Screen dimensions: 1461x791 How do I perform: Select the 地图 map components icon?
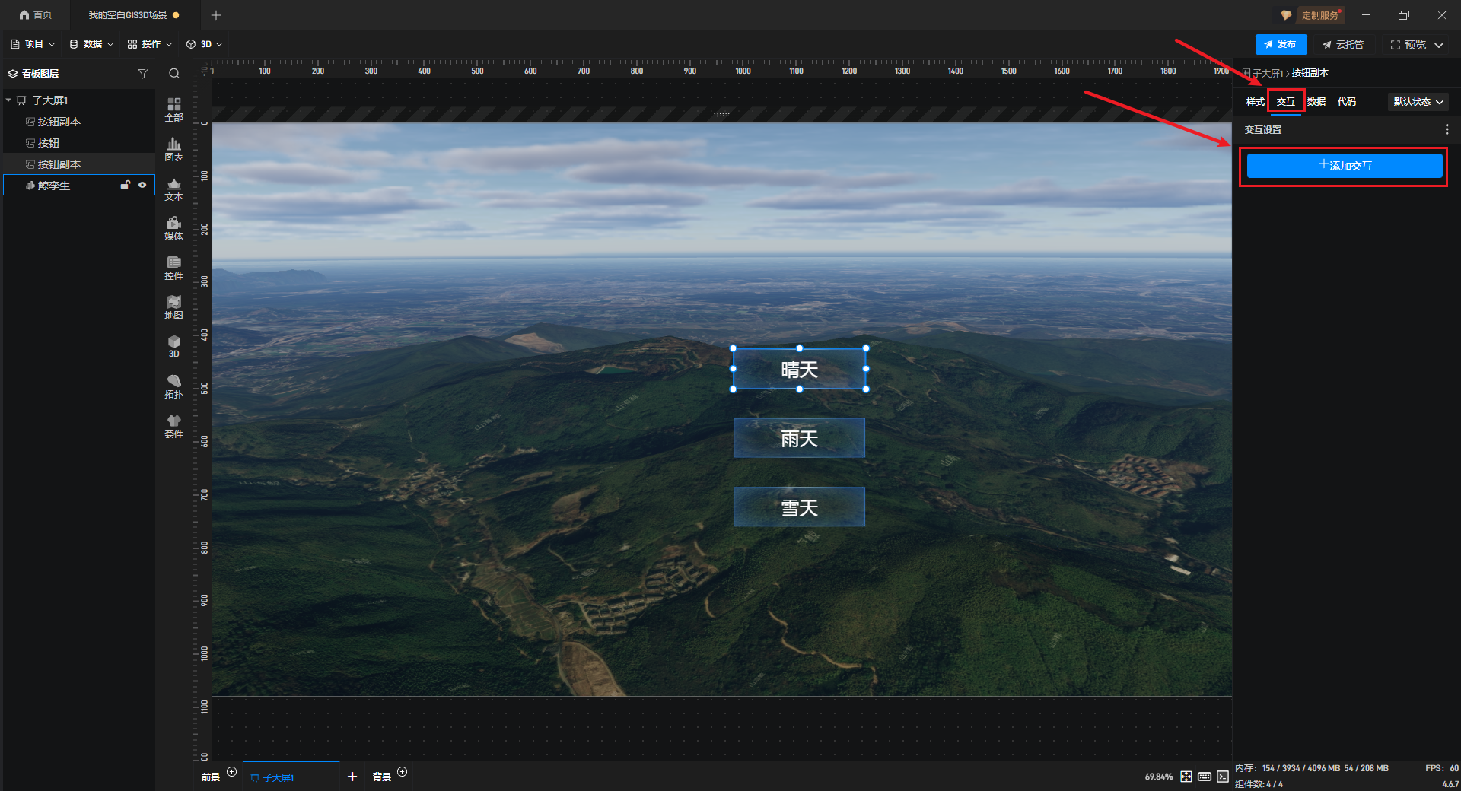click(x=173, y=307)
